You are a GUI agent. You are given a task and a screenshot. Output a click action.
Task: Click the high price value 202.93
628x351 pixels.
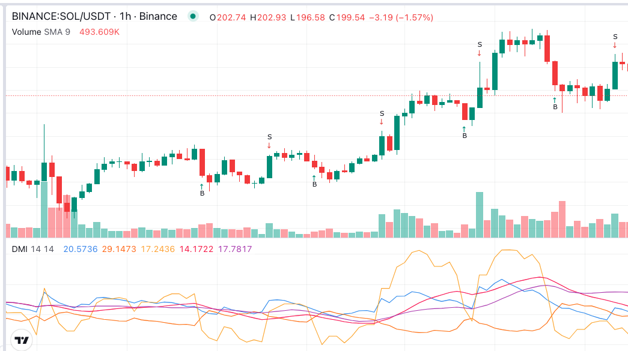272,17
